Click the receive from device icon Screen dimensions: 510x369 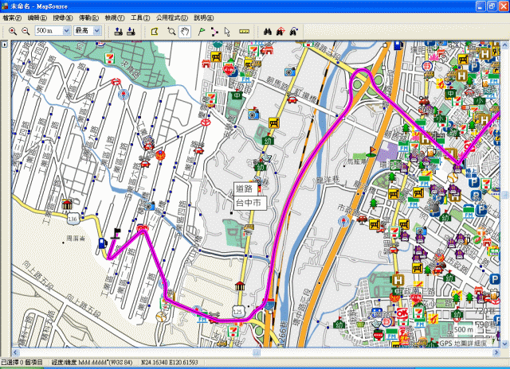click(x=131, y=31)
